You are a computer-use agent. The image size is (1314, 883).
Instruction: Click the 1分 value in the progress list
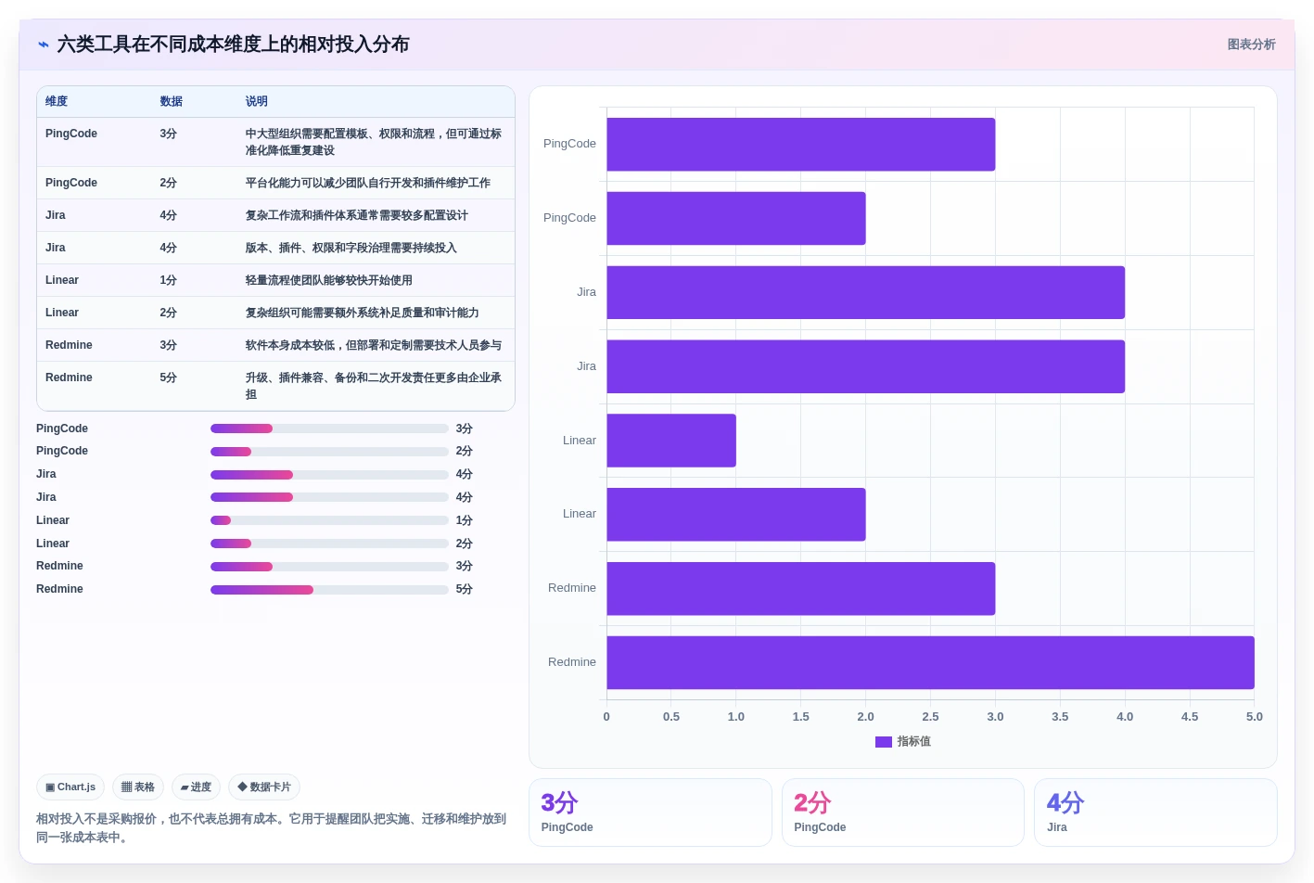point(465,520)
